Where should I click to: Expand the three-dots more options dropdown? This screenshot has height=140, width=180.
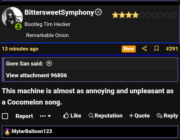tap(45, 116)
